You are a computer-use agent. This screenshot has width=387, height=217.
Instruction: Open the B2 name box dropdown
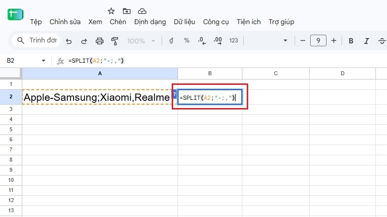click(x=44, y=61)
